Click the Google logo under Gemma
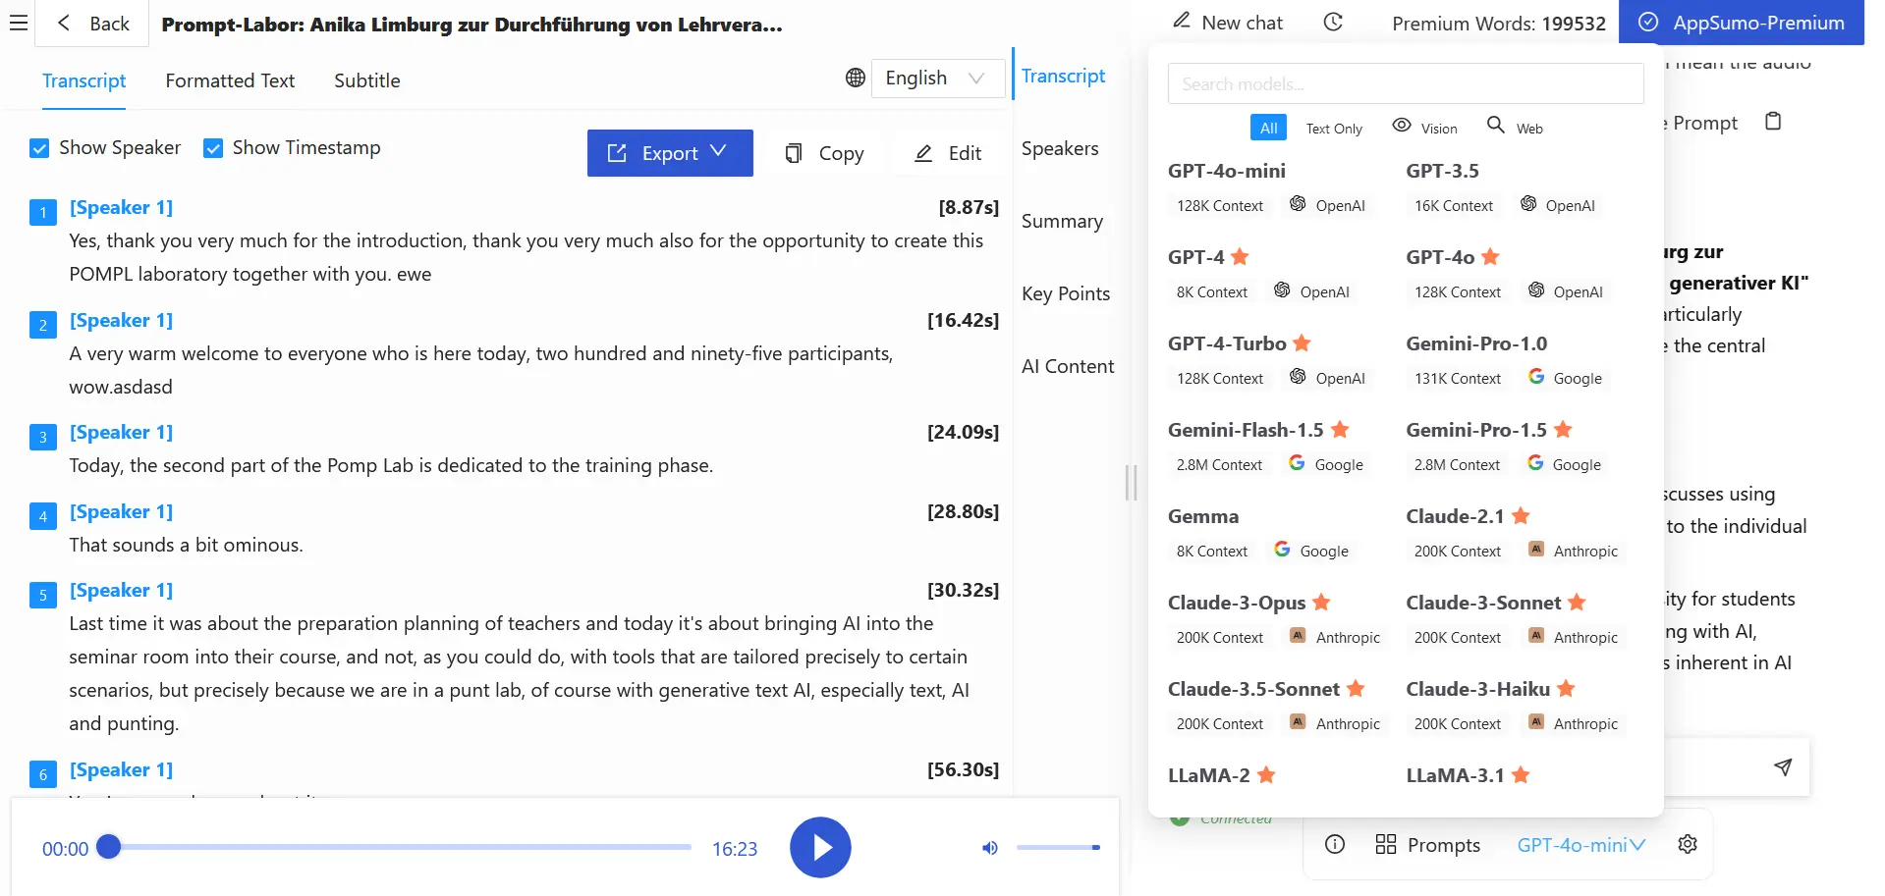Screen dimensions: 1885x896 [1282, 549]
